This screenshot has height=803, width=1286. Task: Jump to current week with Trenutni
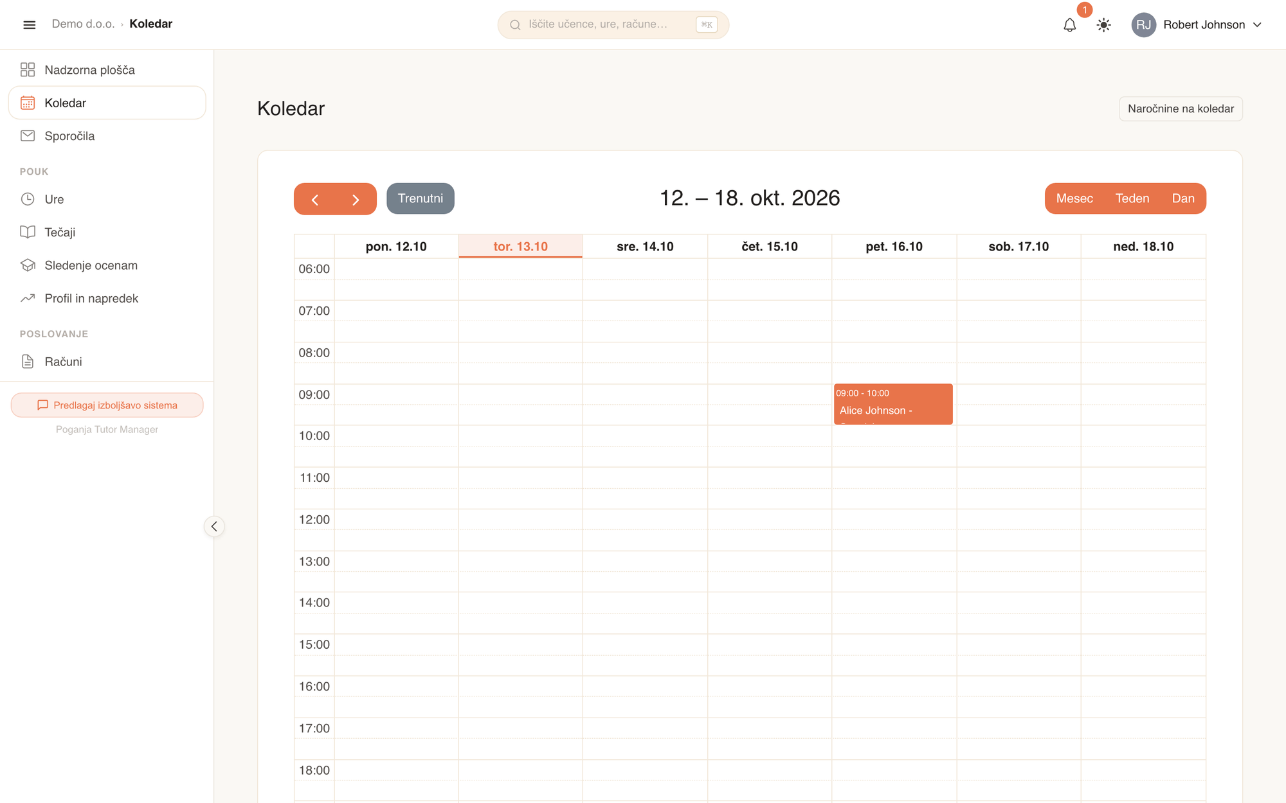coord(421,199)
